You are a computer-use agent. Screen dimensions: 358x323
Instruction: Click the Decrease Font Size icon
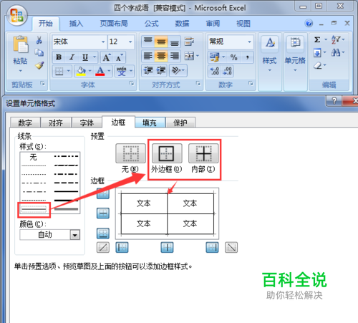119,57
